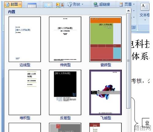This screenshot has height=132, width=153.
Task: Click the 边线型 label text
Action: tap(25, 65)
